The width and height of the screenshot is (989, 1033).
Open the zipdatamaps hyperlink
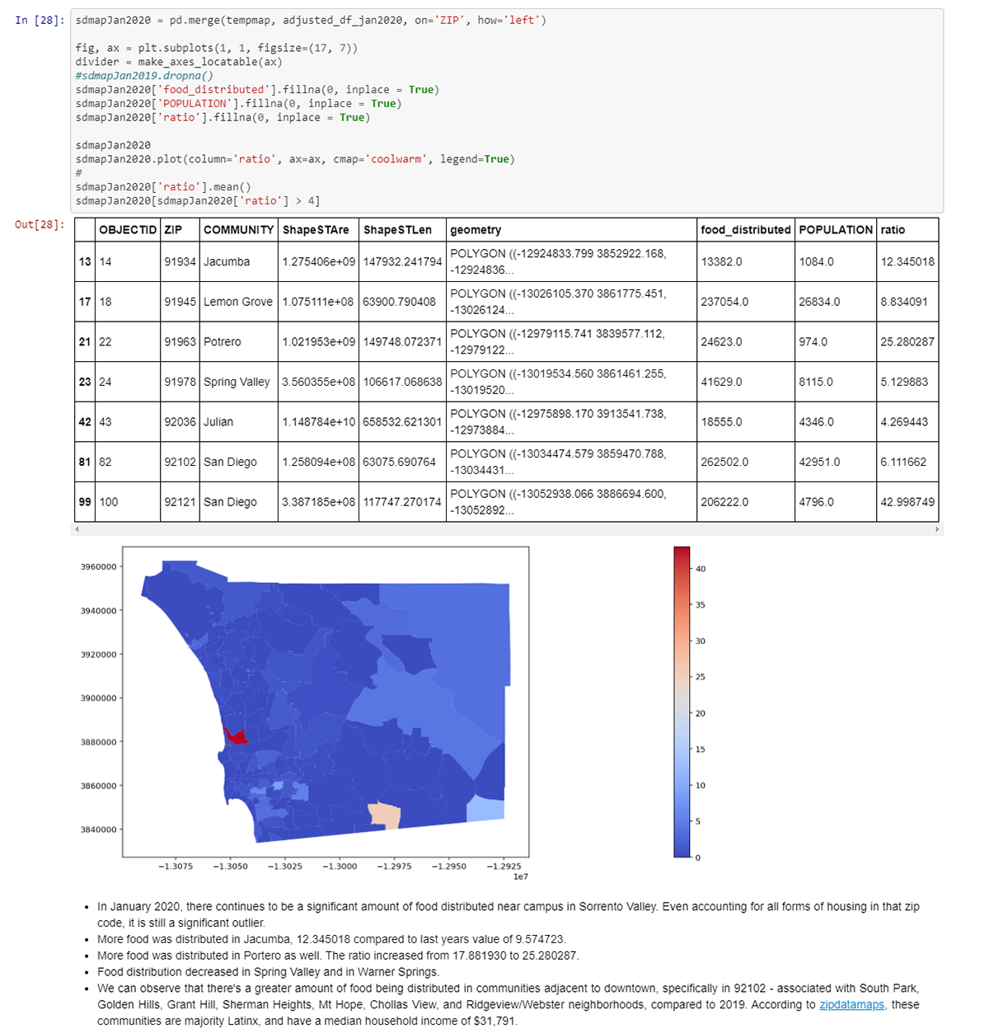pos(851,1004)
